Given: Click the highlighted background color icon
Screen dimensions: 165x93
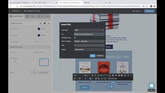Looking at the screenshot, I should point(90,79).
